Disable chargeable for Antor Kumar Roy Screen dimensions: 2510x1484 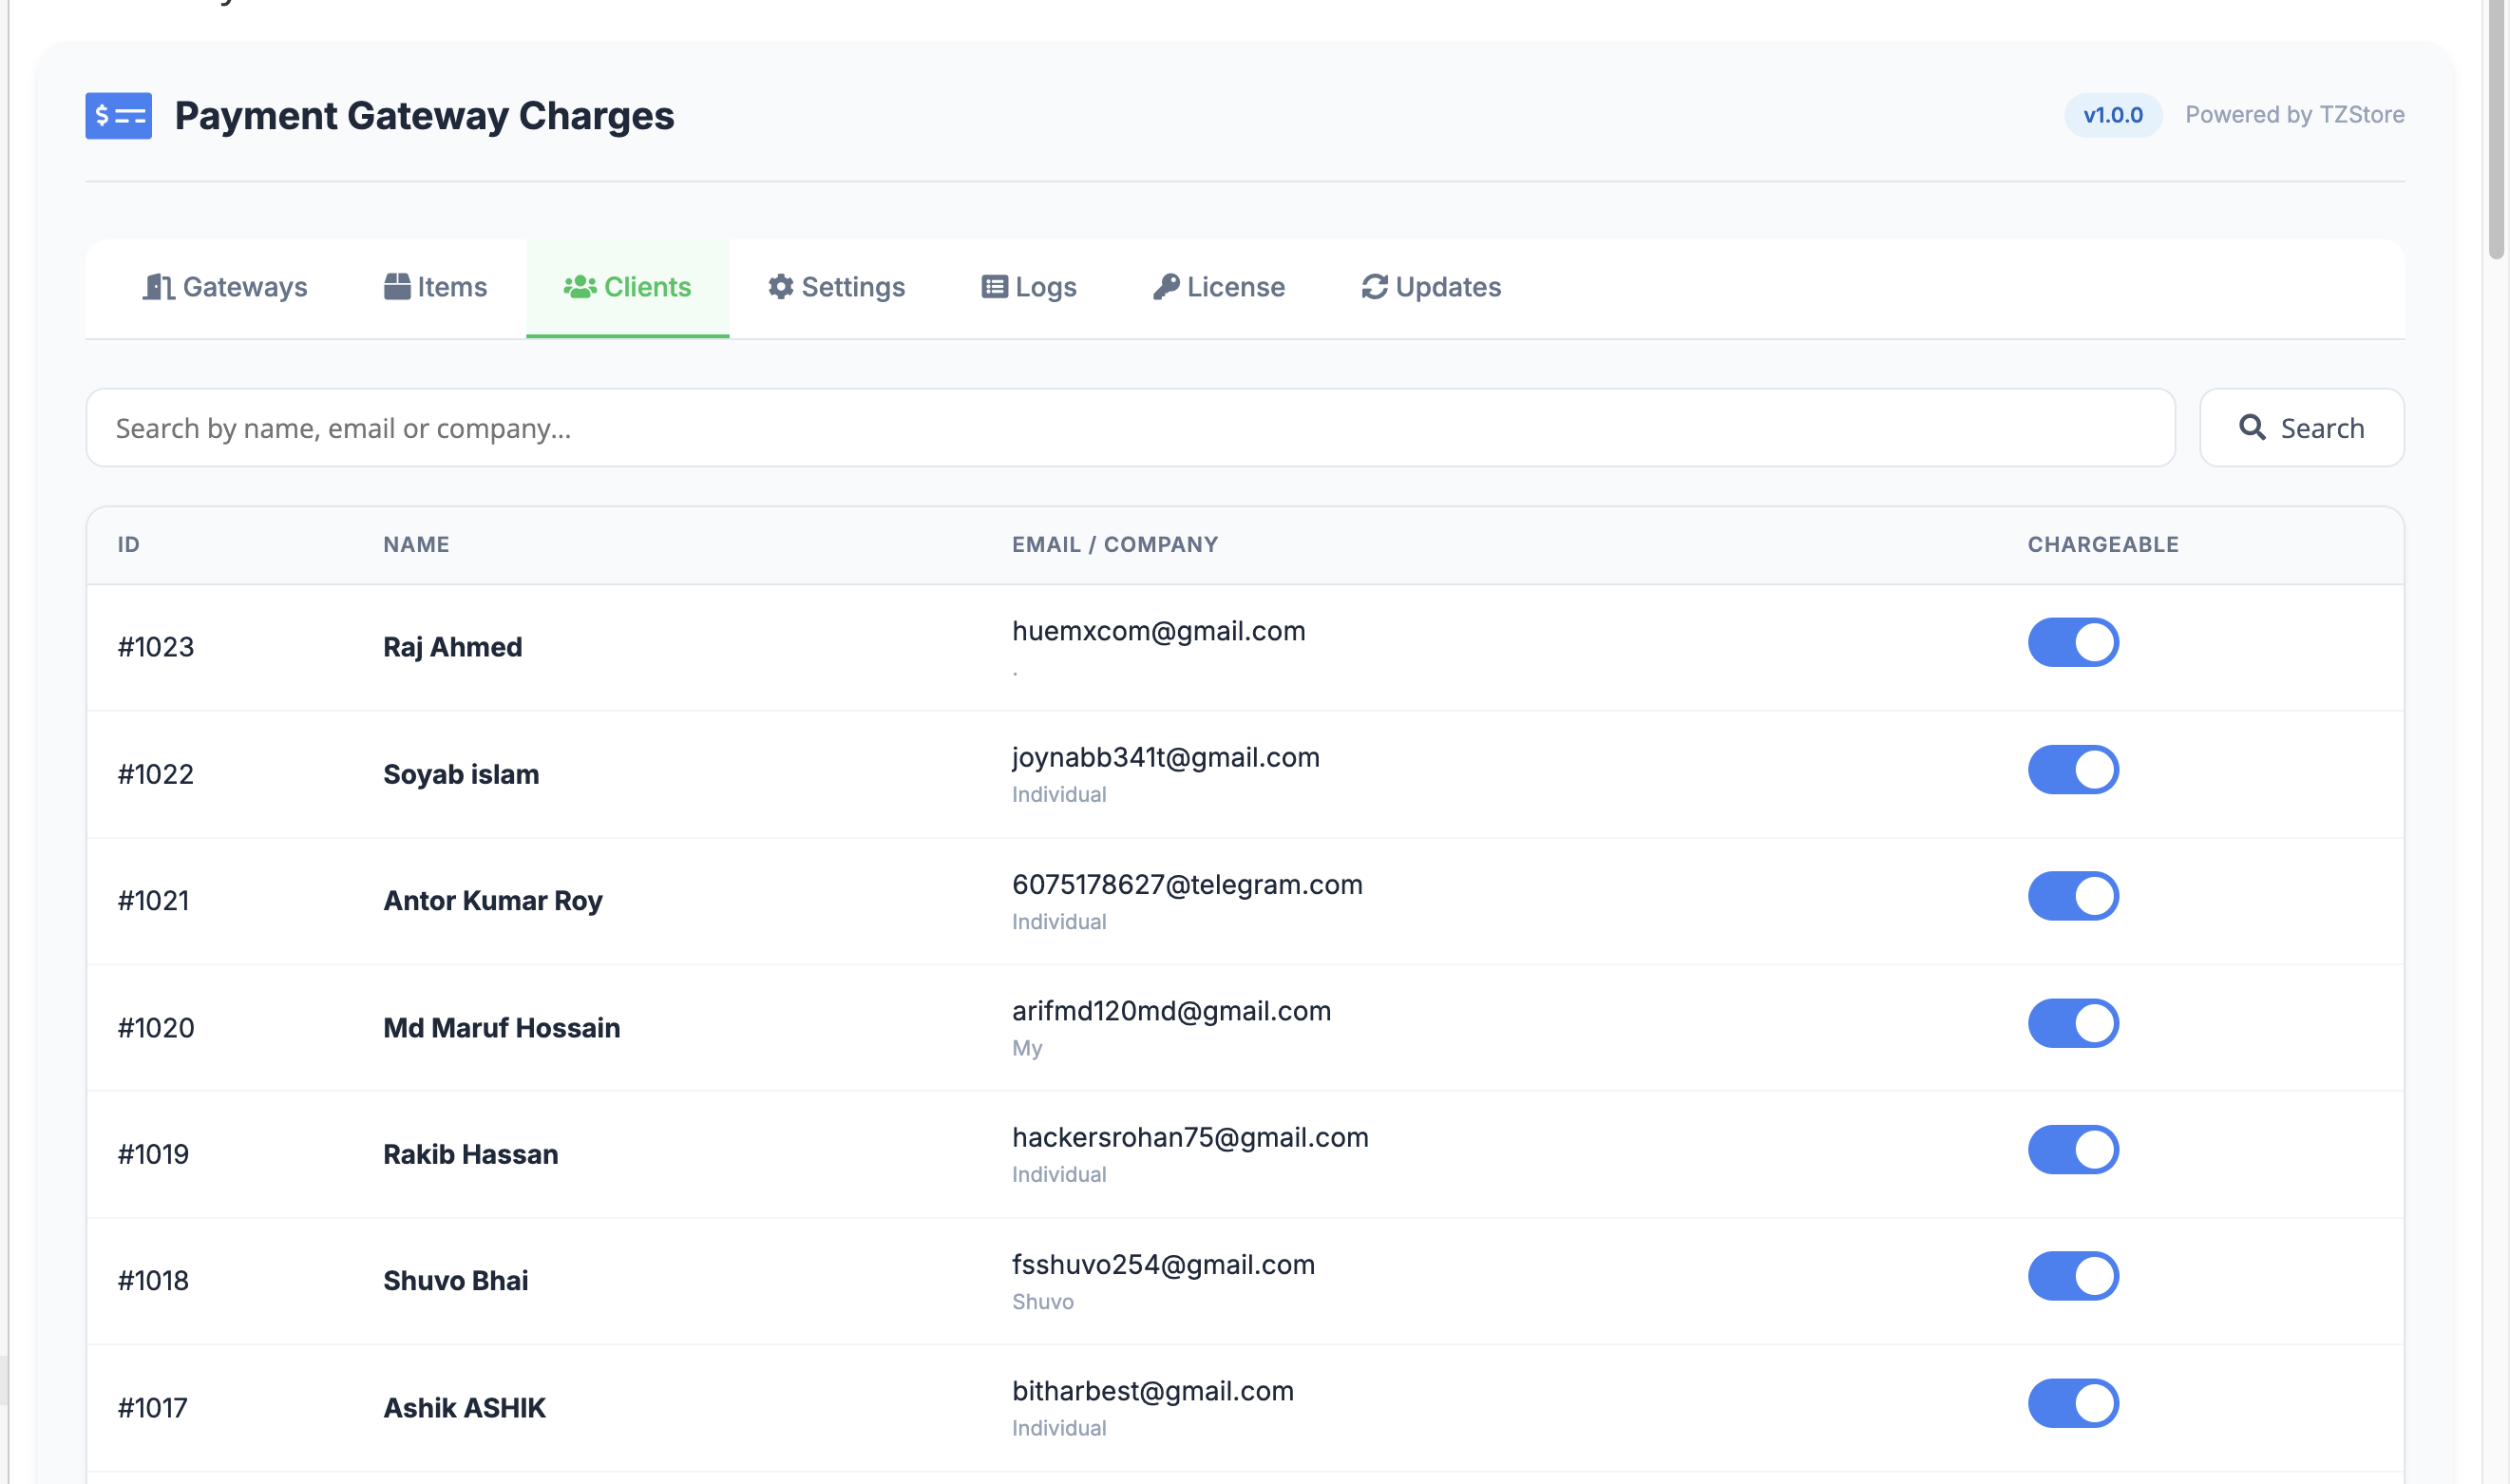2073,896
